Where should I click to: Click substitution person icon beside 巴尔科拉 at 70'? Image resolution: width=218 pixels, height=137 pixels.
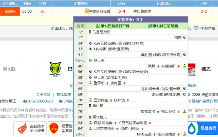click(x=91, y=100)
